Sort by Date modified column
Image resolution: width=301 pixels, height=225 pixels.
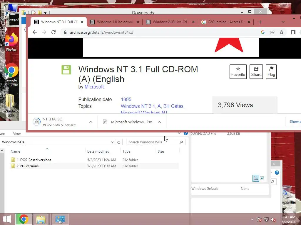[98, 151]
